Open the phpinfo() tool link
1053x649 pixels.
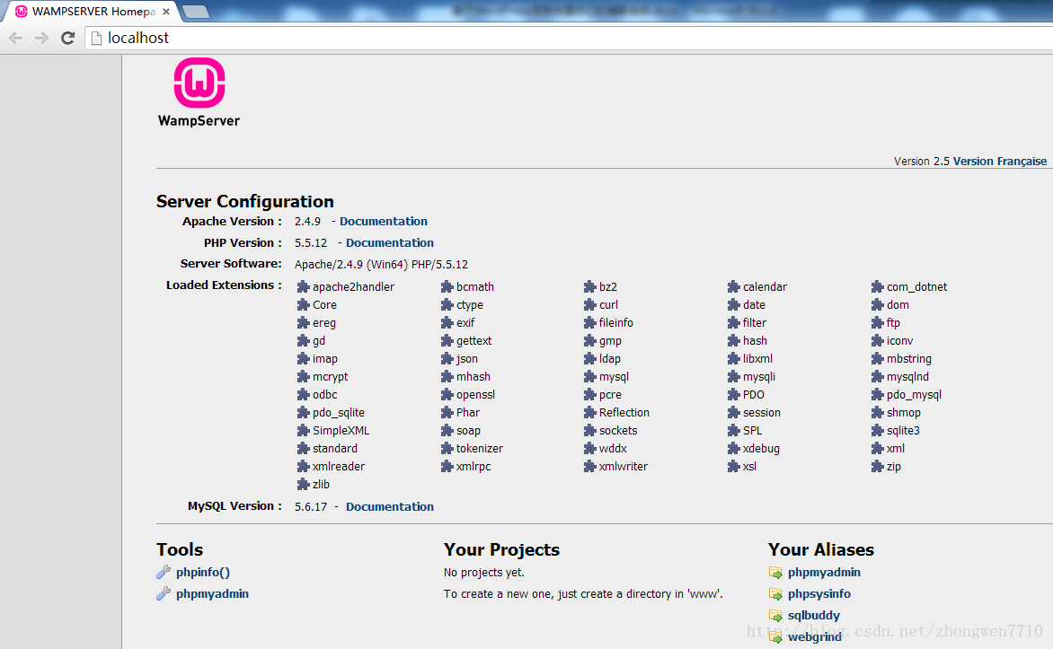pyautogui.click(x=203, y=573)
